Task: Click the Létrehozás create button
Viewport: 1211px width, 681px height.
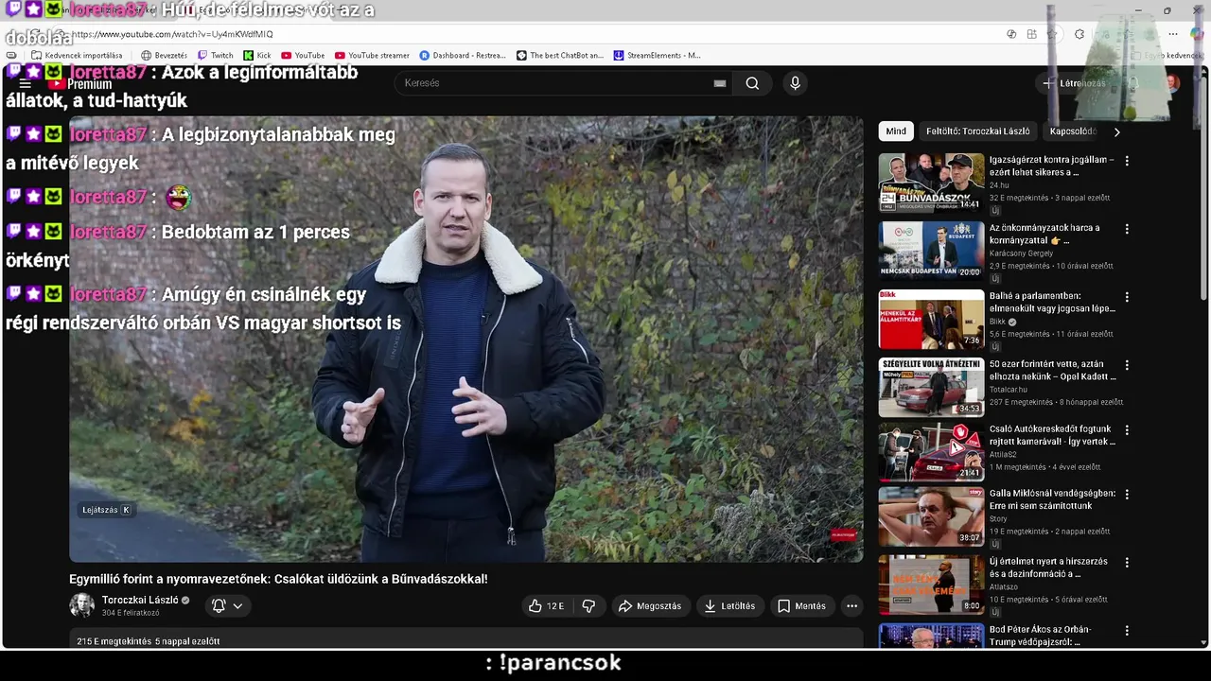Action: pyautogui.click(x=1074, y=83)
